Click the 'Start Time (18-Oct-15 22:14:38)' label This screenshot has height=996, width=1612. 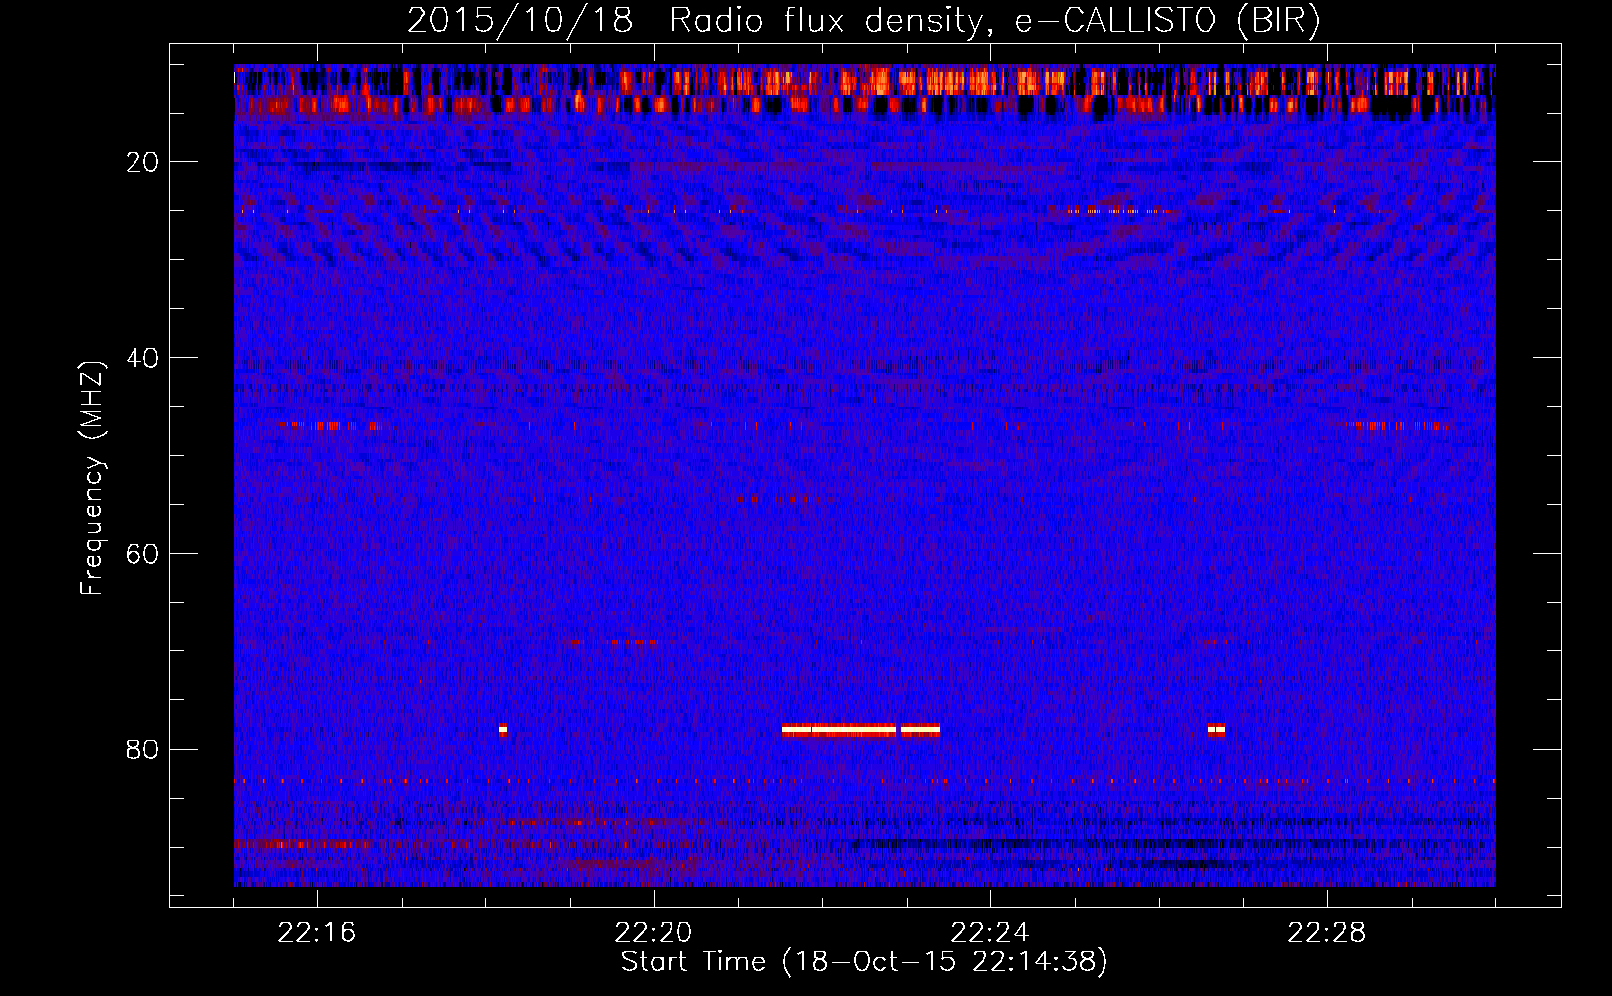click(x=864, y=962)
